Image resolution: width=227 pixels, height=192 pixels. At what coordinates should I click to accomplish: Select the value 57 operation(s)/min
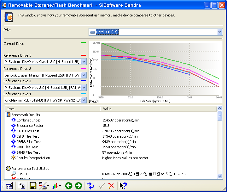(117, 152)
